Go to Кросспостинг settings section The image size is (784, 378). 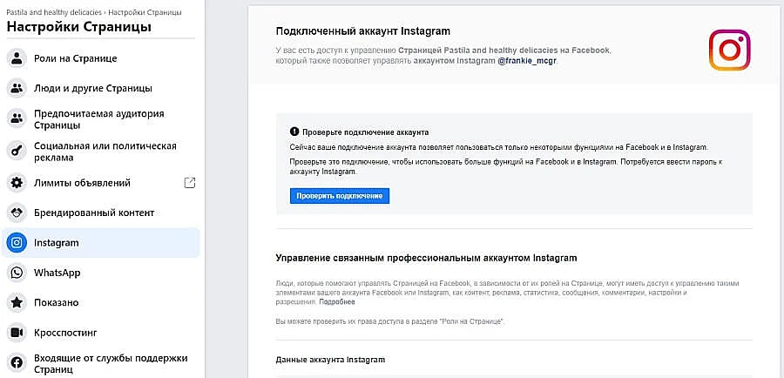65,333
